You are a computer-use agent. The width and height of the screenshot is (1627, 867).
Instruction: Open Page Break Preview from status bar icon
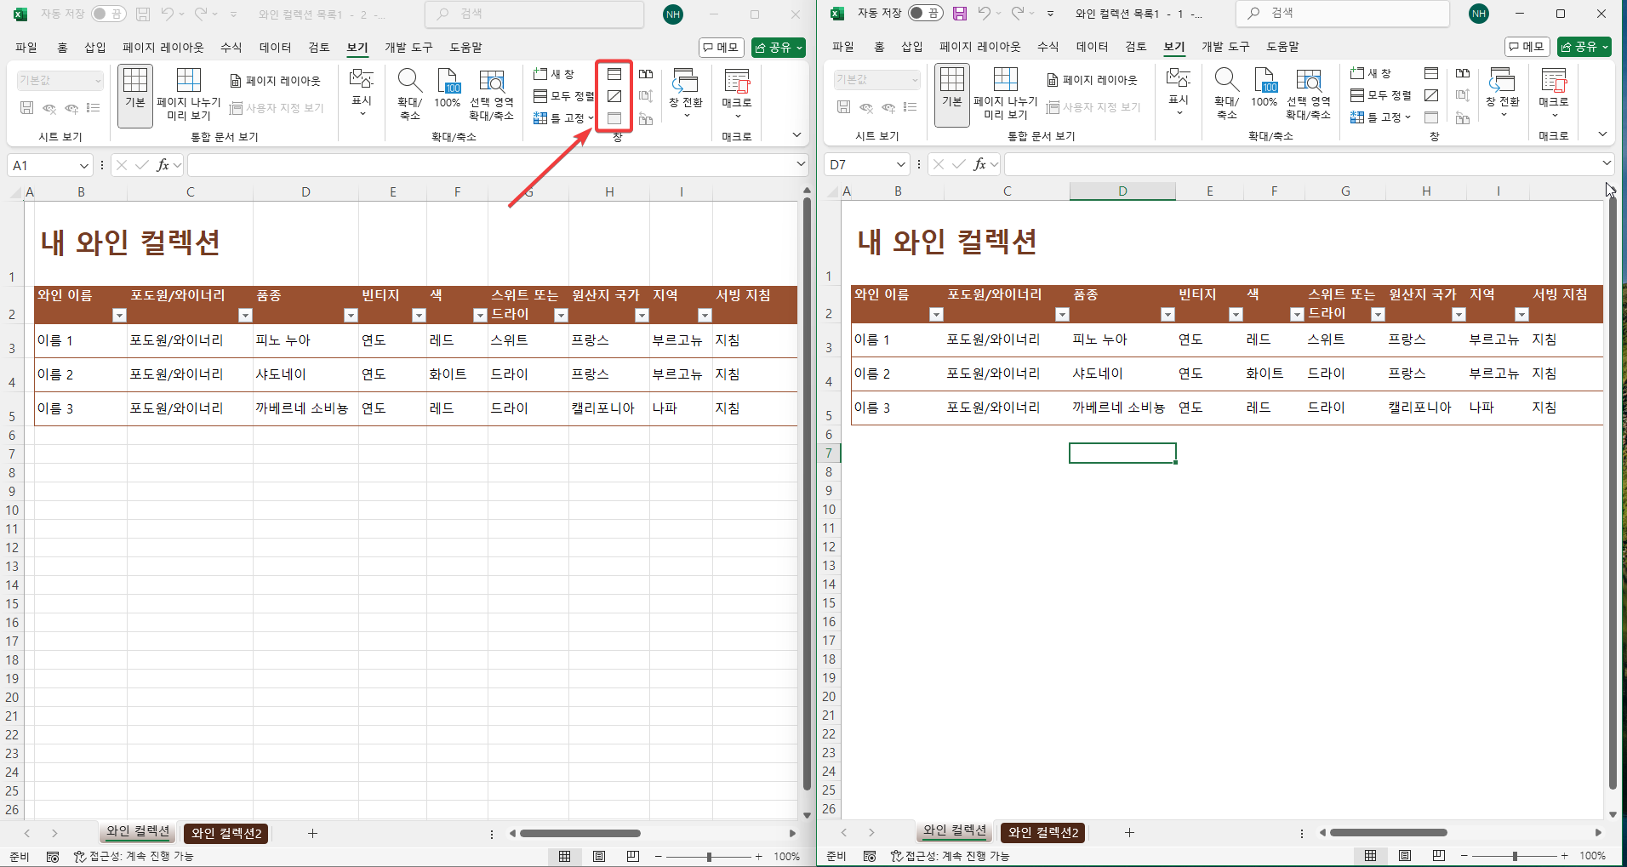pos(633,856)
